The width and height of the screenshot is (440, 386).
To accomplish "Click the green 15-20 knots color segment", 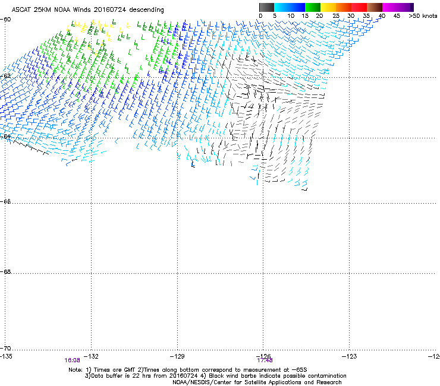I will 313,7.
